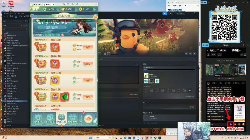
Task: Open Steam from the taskbar
Action: click(x=155, y=138)
